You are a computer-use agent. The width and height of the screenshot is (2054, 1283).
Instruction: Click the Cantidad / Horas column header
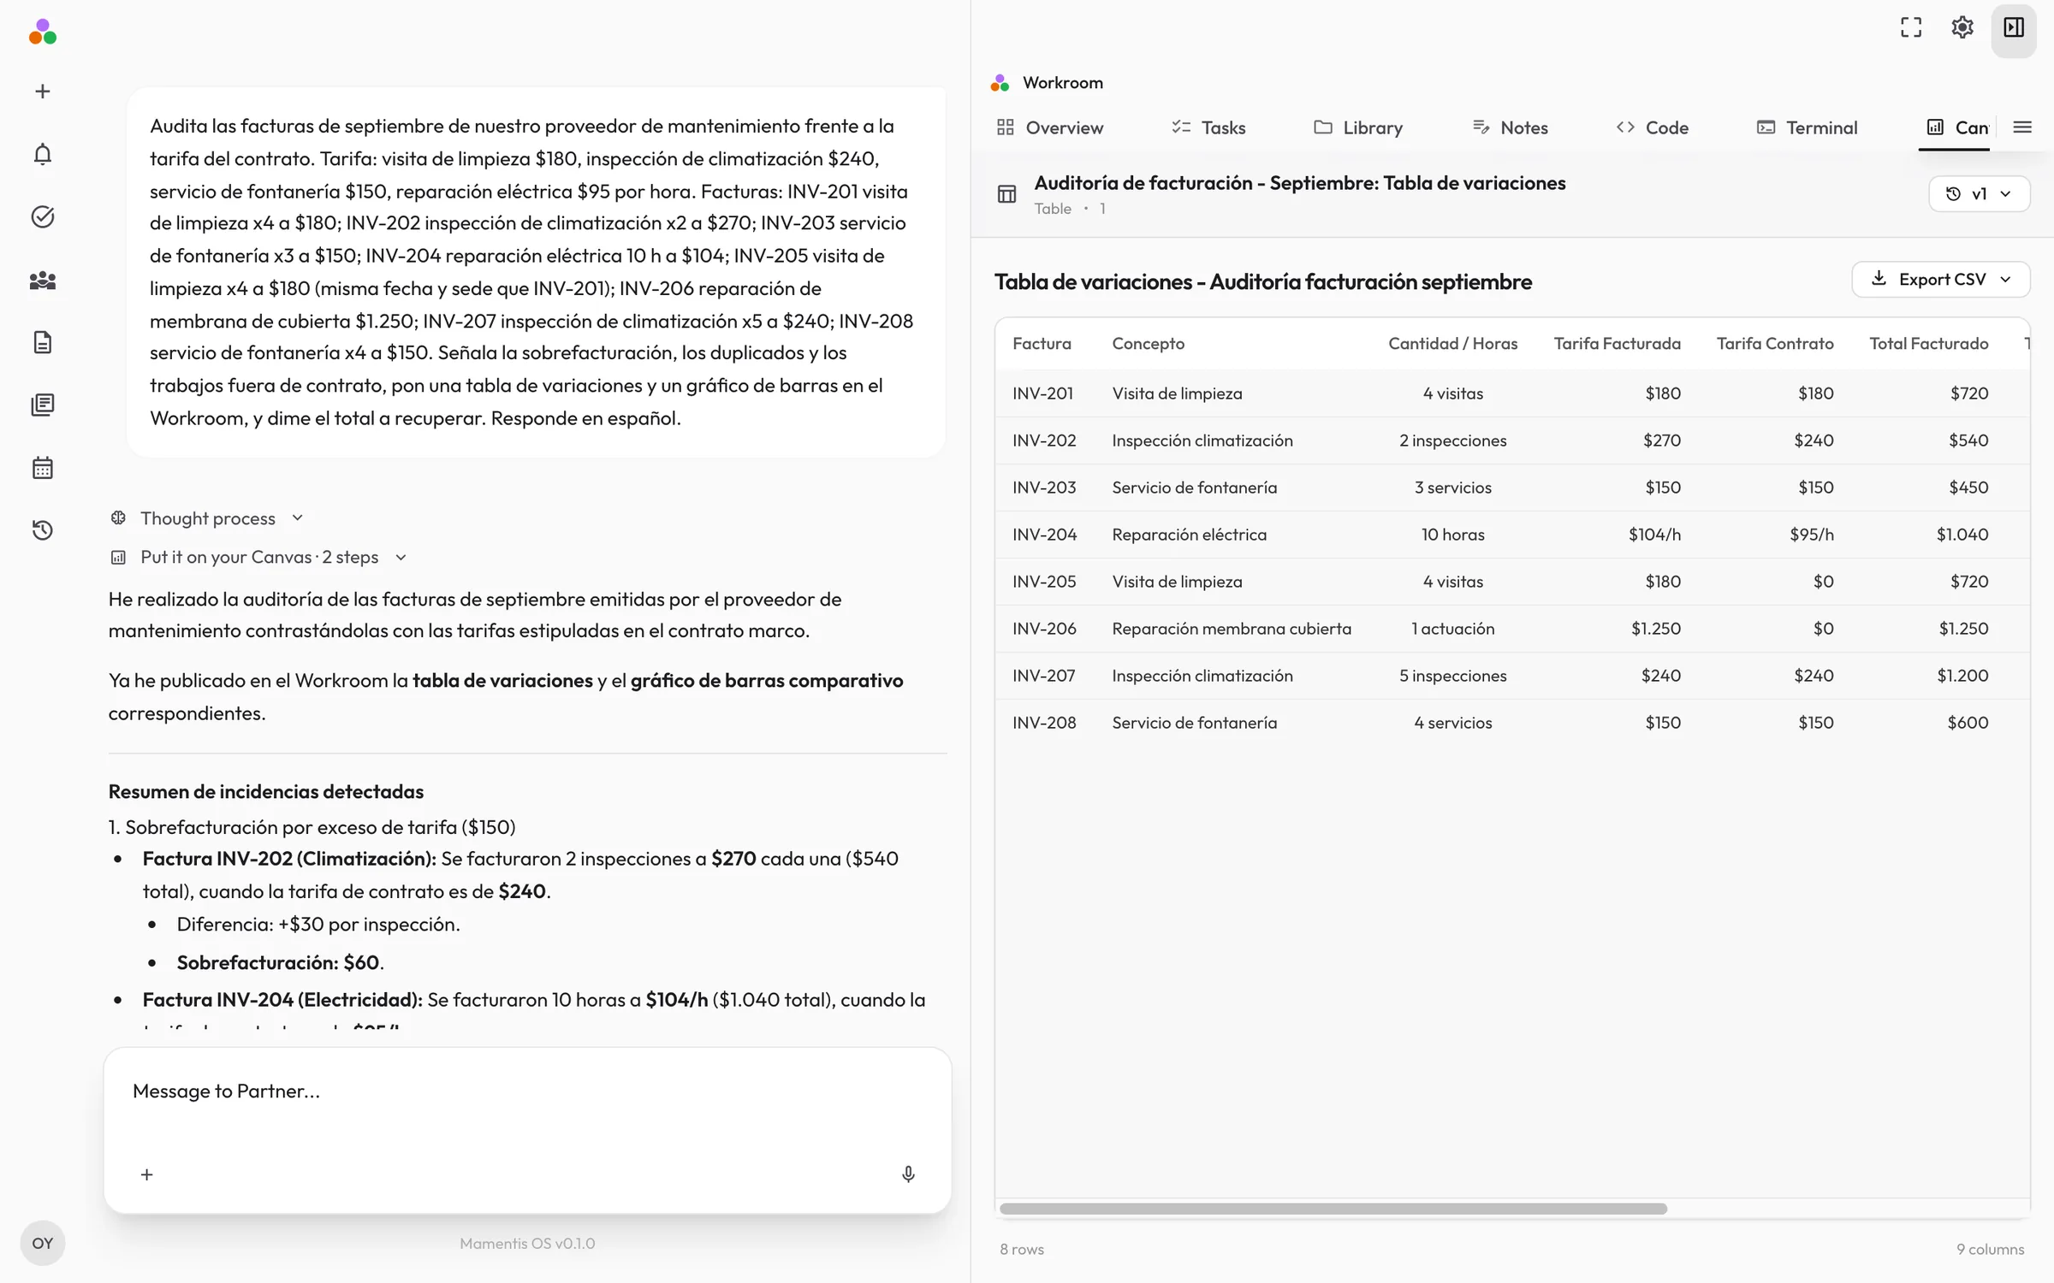click(x=1452, y=344)
